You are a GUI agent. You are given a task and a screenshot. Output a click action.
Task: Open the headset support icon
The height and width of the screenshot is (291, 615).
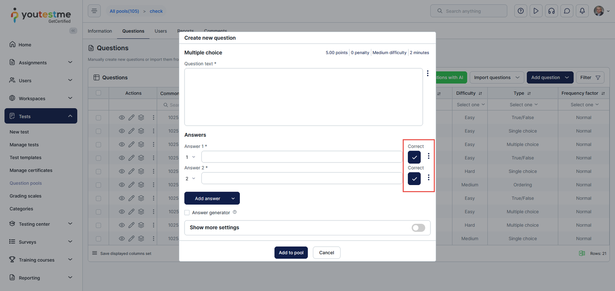[551, 11]
